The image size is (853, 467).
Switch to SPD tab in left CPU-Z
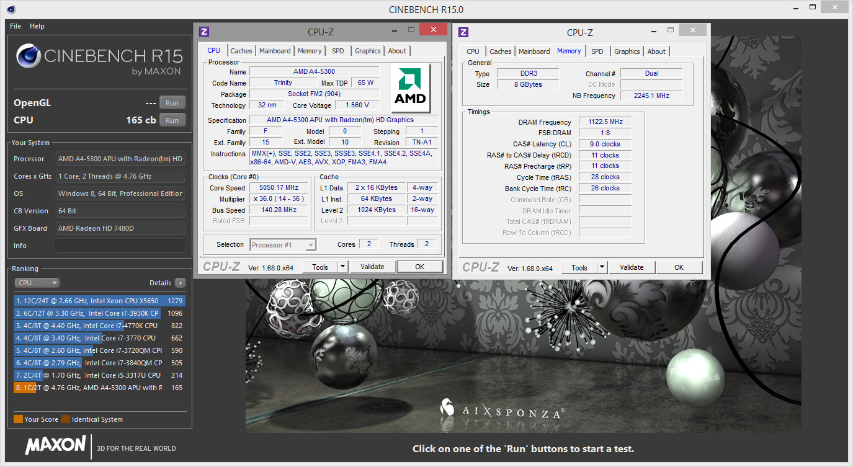338,51
